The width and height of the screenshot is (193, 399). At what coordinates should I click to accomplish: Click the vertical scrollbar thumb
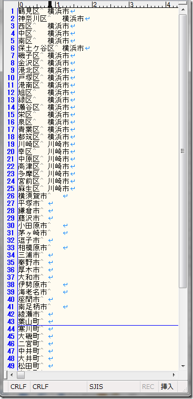pos(183,151)
